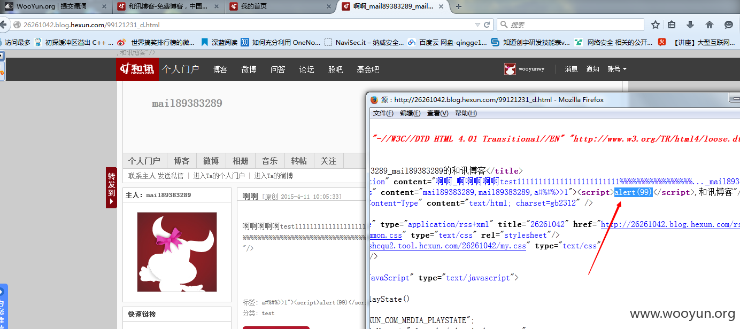Select the 音乐 blog tab
Image resolution: width=740 pixels, height=329 pixels.
click(269, 161)
